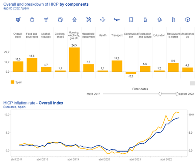Click the 'Clothing, shoes' column label
Viewport: 196px width, 165px height.
60,35
